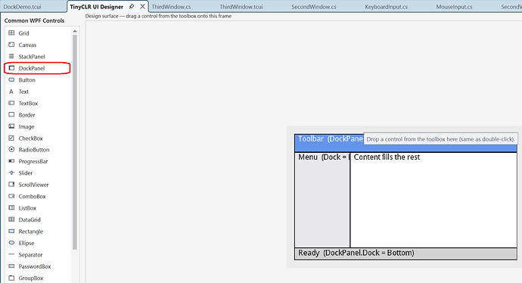Click the DockPanel label text
The height and width of the screenshot is (283, 522).
pos(32,68)
